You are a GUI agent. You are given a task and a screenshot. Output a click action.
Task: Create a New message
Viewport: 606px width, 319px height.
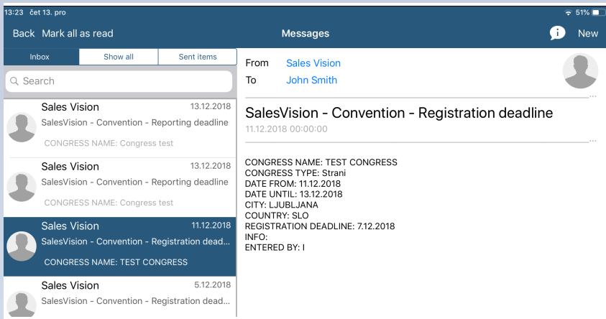point(587,33)
